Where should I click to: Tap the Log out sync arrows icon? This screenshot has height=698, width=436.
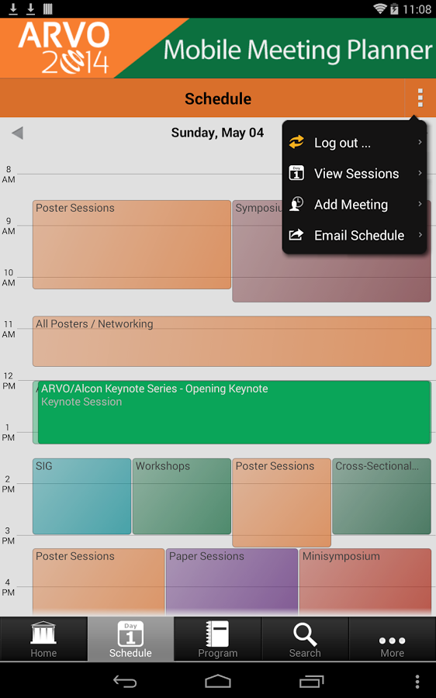coord(296,142)
